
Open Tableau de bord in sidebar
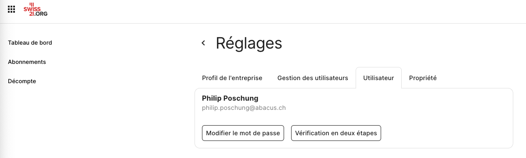pos(30,43)
